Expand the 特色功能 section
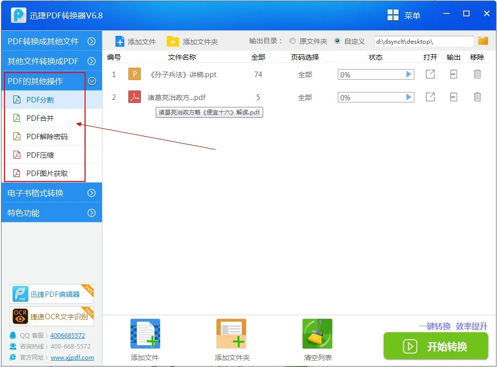The width and height of the screenshot is (497, 367). [52, 213]
